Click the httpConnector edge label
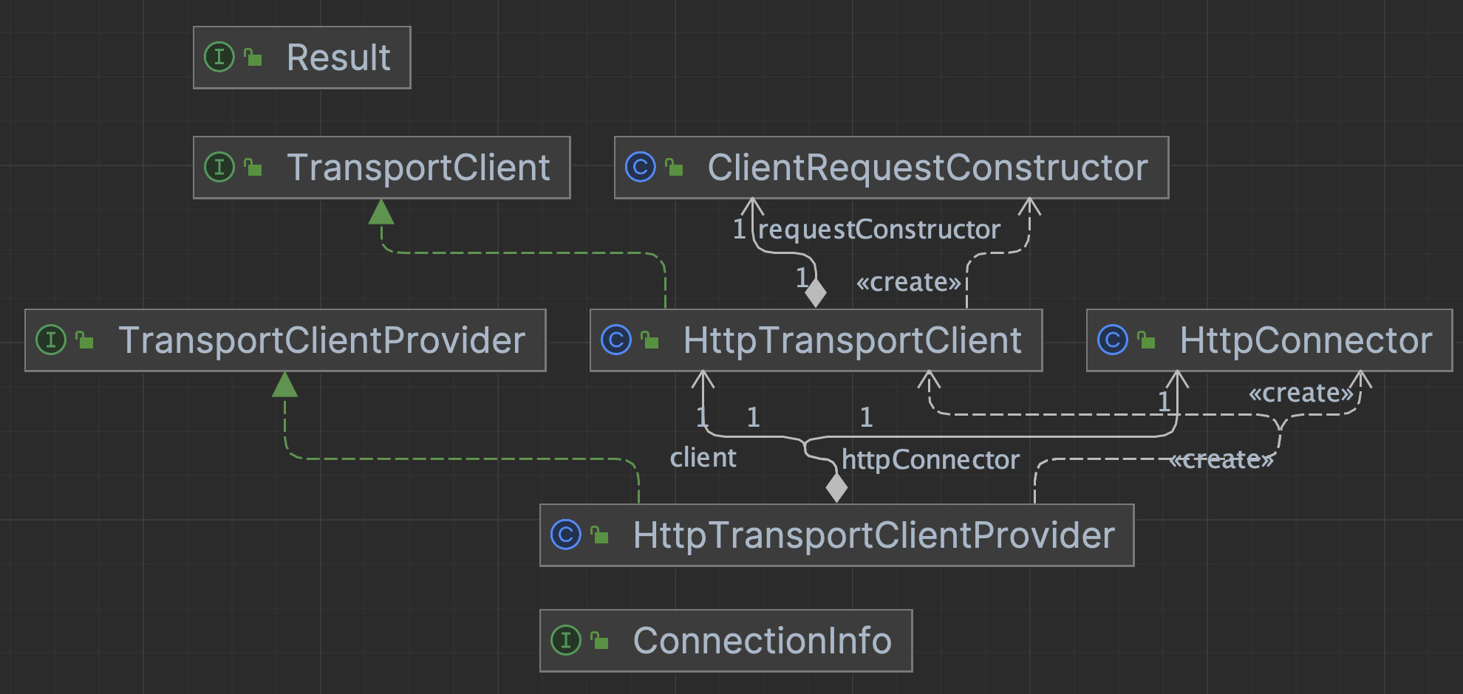Screen dimensions: 1463x694 click(x=930, y=460)
